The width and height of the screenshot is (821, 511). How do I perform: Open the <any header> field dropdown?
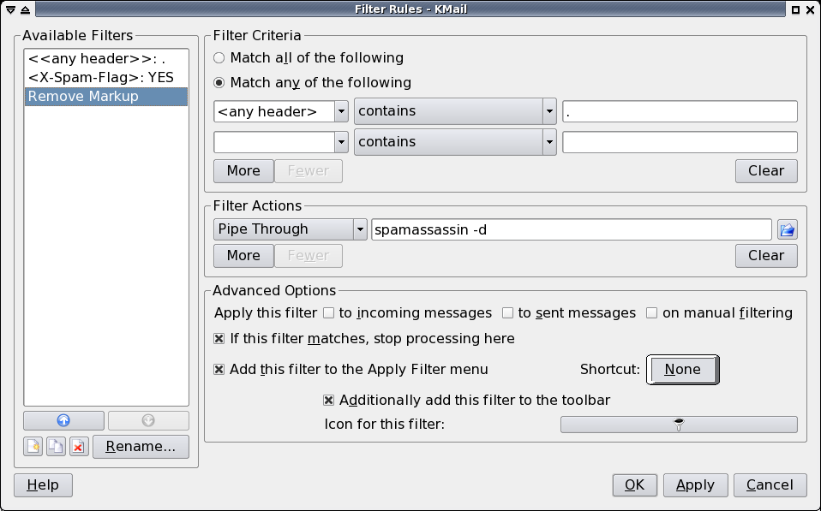click(341, 111)
